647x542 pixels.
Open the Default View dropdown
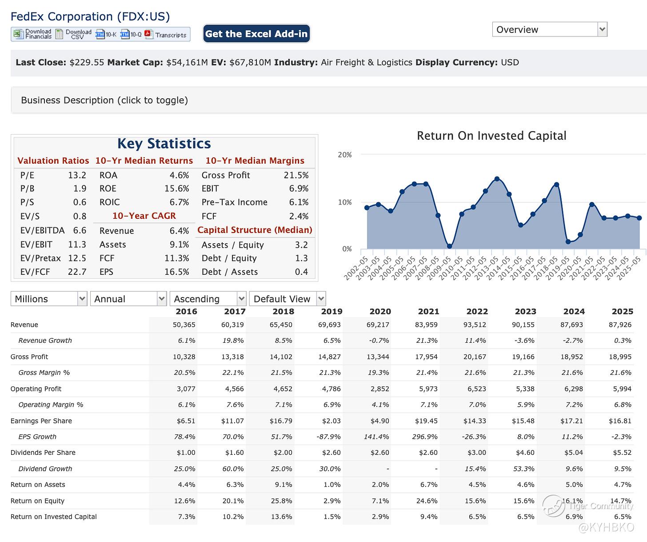287,299
